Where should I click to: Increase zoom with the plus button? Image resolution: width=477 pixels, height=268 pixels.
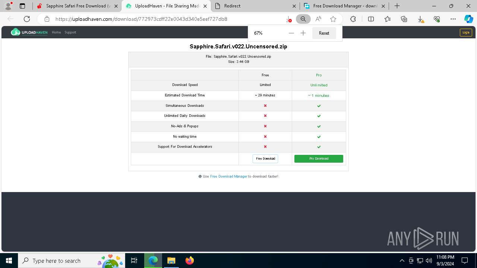[x=303, y=33]
